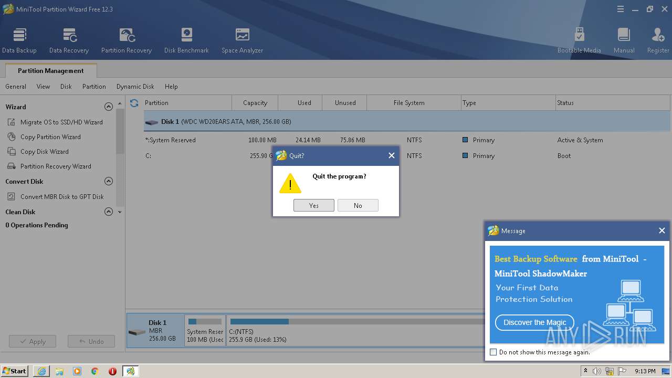This screenshot has height=378, width=672.
Task: Open the top-right hamburger menu icon
Action: 621,9
